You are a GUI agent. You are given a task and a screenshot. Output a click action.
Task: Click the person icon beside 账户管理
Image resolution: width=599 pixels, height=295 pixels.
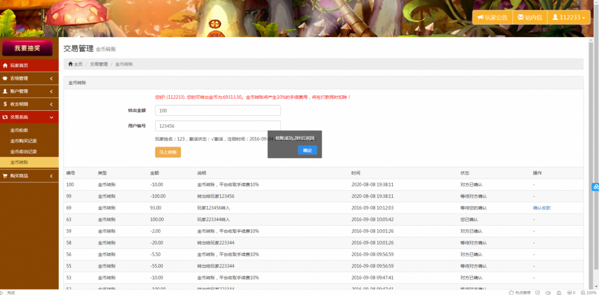(x=6, y=91)
